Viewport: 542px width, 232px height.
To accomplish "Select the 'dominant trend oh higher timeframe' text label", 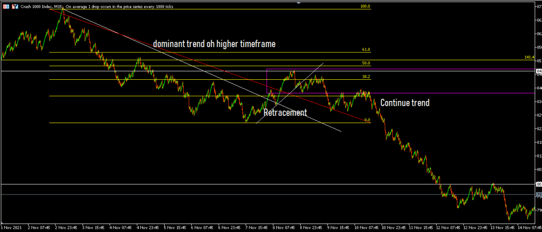I will point(214,44).
